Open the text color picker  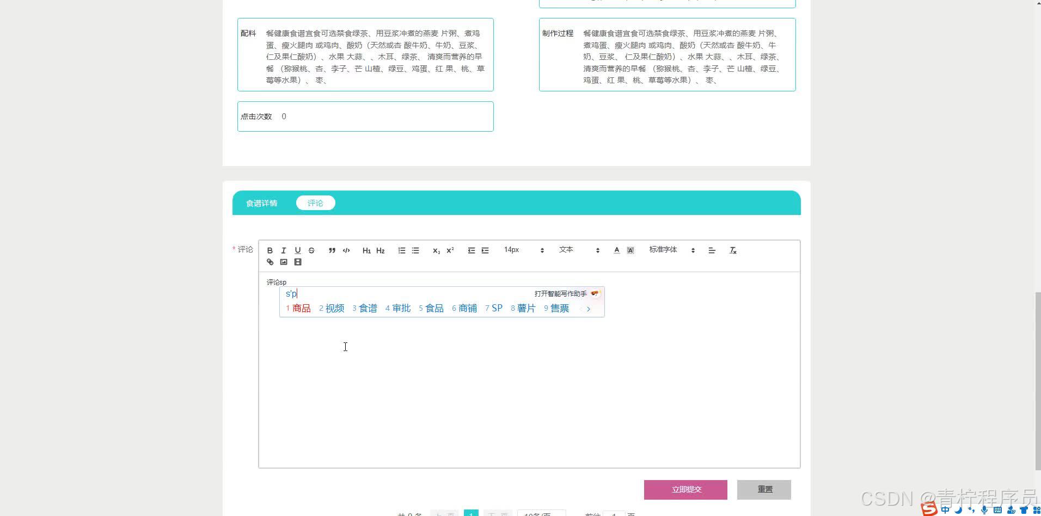click(616, 250)
